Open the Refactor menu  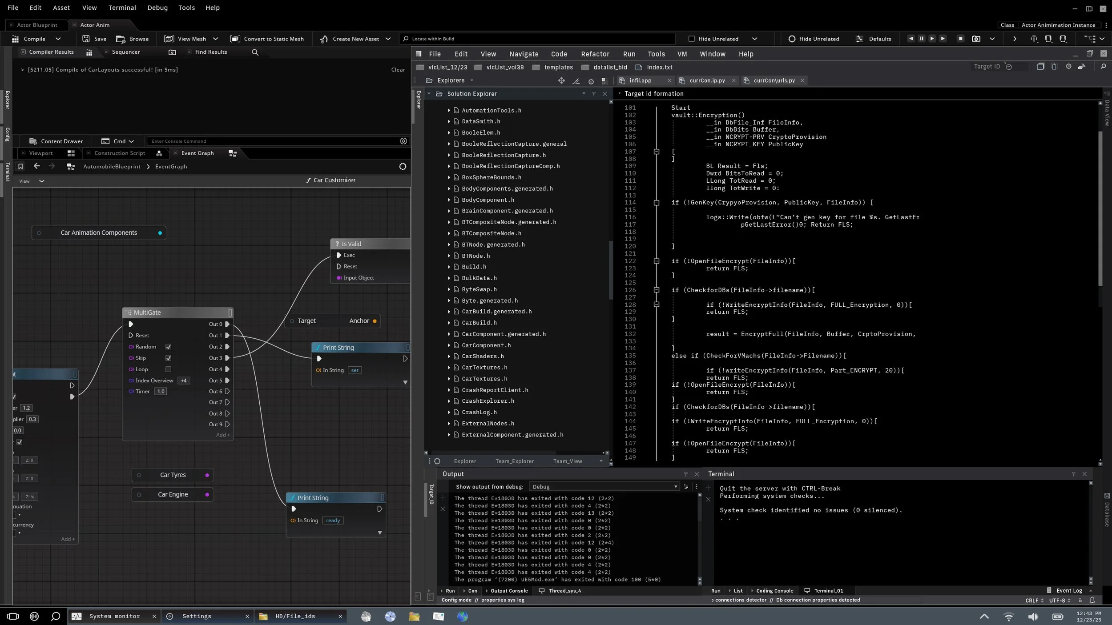coord(595,54)
